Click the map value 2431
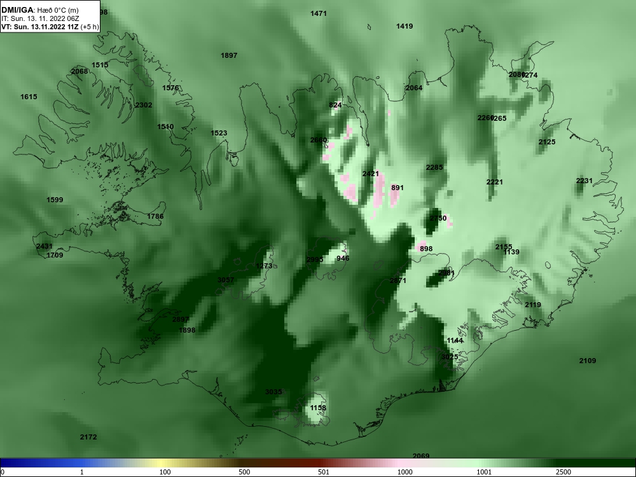Viewport: 636px width, 477px height. click(x=45, y=247)
